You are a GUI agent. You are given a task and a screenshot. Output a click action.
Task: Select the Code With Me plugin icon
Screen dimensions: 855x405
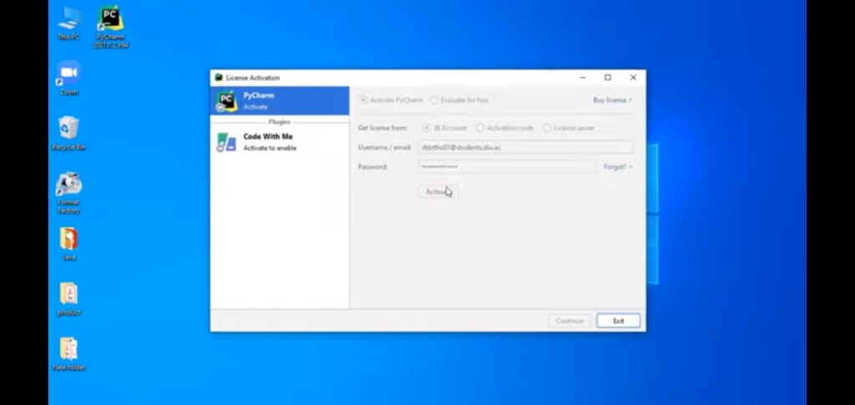click(x=226, y=142)
